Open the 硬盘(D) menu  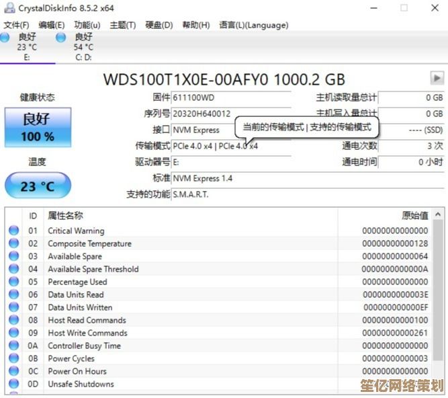pos(159,25)
